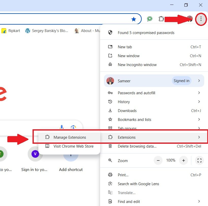This screenshot has height=206, width=208.
Task: Search by image using the Google Lens icon
Action: click(74, 127)
